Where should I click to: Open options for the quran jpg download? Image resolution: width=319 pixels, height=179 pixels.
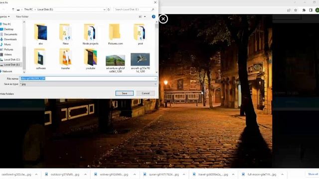click(x=184, y=175)
